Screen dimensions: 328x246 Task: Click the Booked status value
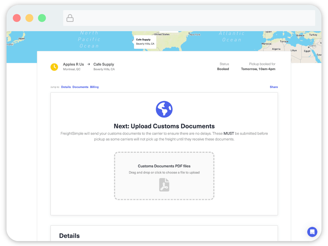223,69
